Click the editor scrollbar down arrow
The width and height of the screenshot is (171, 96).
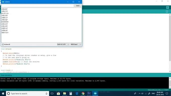pyautogui.click(x=170, y=71)
